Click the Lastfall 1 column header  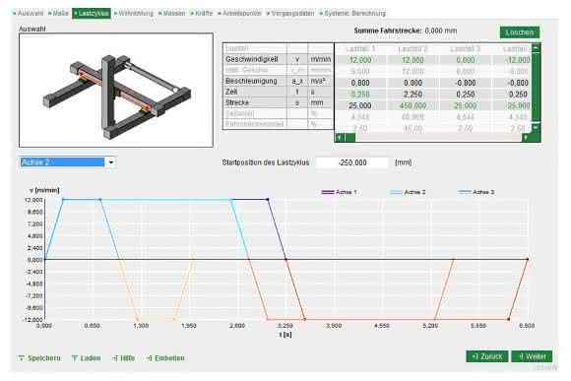click(360, 48)
